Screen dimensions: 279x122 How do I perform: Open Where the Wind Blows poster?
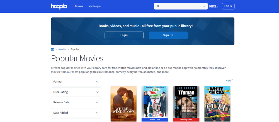(124, 104)
